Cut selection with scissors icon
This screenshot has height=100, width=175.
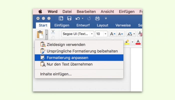[53, 32]
